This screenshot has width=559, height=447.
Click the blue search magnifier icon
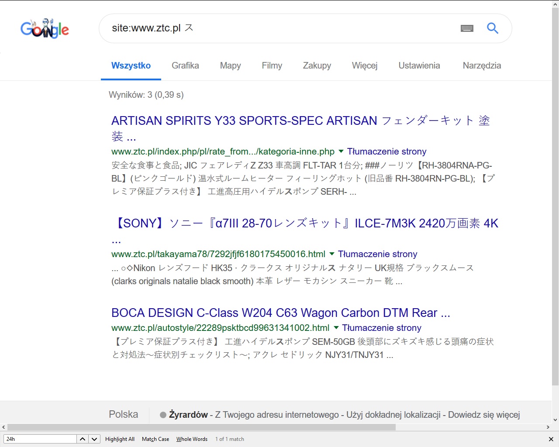pyautogui.click(x=493, y=28)
